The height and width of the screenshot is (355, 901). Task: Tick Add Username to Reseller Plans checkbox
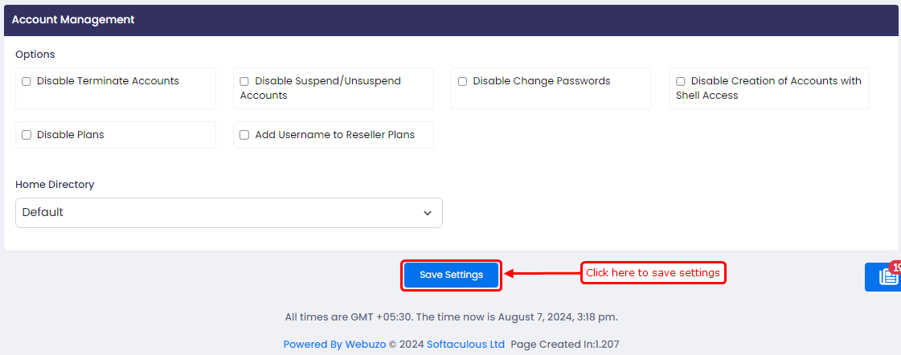[244, 135]
